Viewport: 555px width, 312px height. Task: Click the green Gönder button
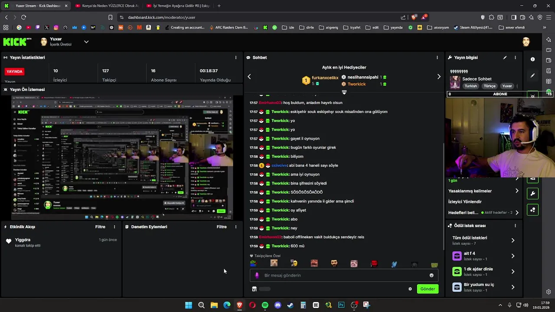428,289
